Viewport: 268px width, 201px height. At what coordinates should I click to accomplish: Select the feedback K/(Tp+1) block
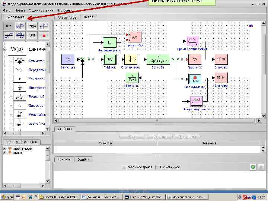click(x=132, y=78)
